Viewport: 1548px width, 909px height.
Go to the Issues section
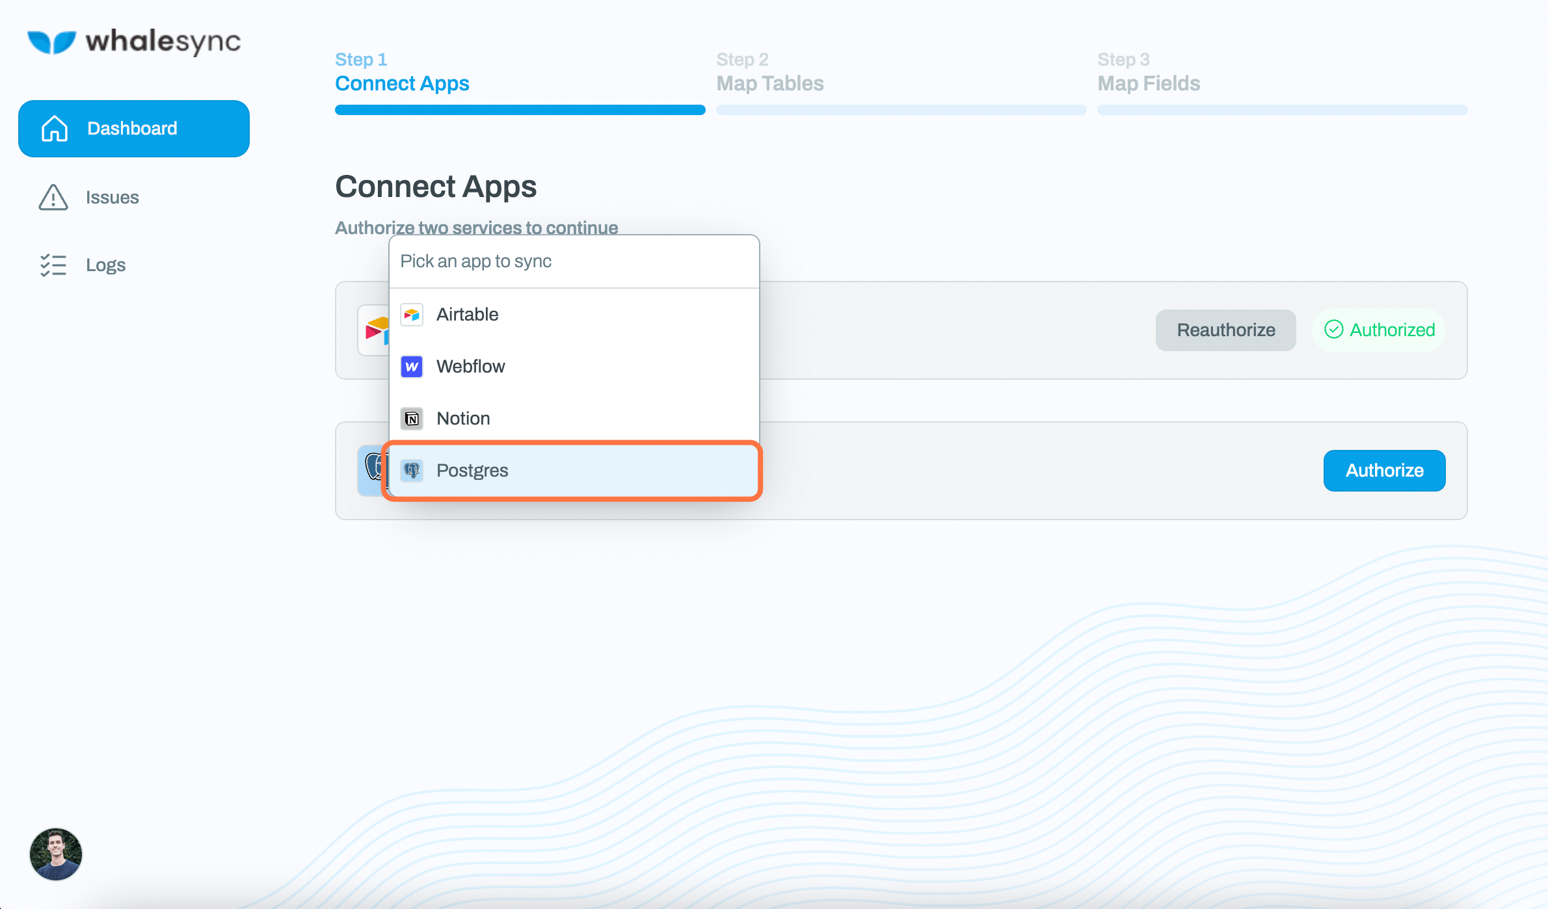(x=112, y=198)
